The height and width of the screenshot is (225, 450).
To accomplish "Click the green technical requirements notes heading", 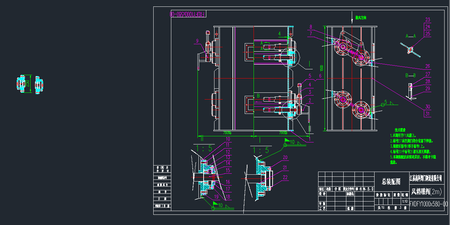I will pyautogui.click(x=400, y=130).
